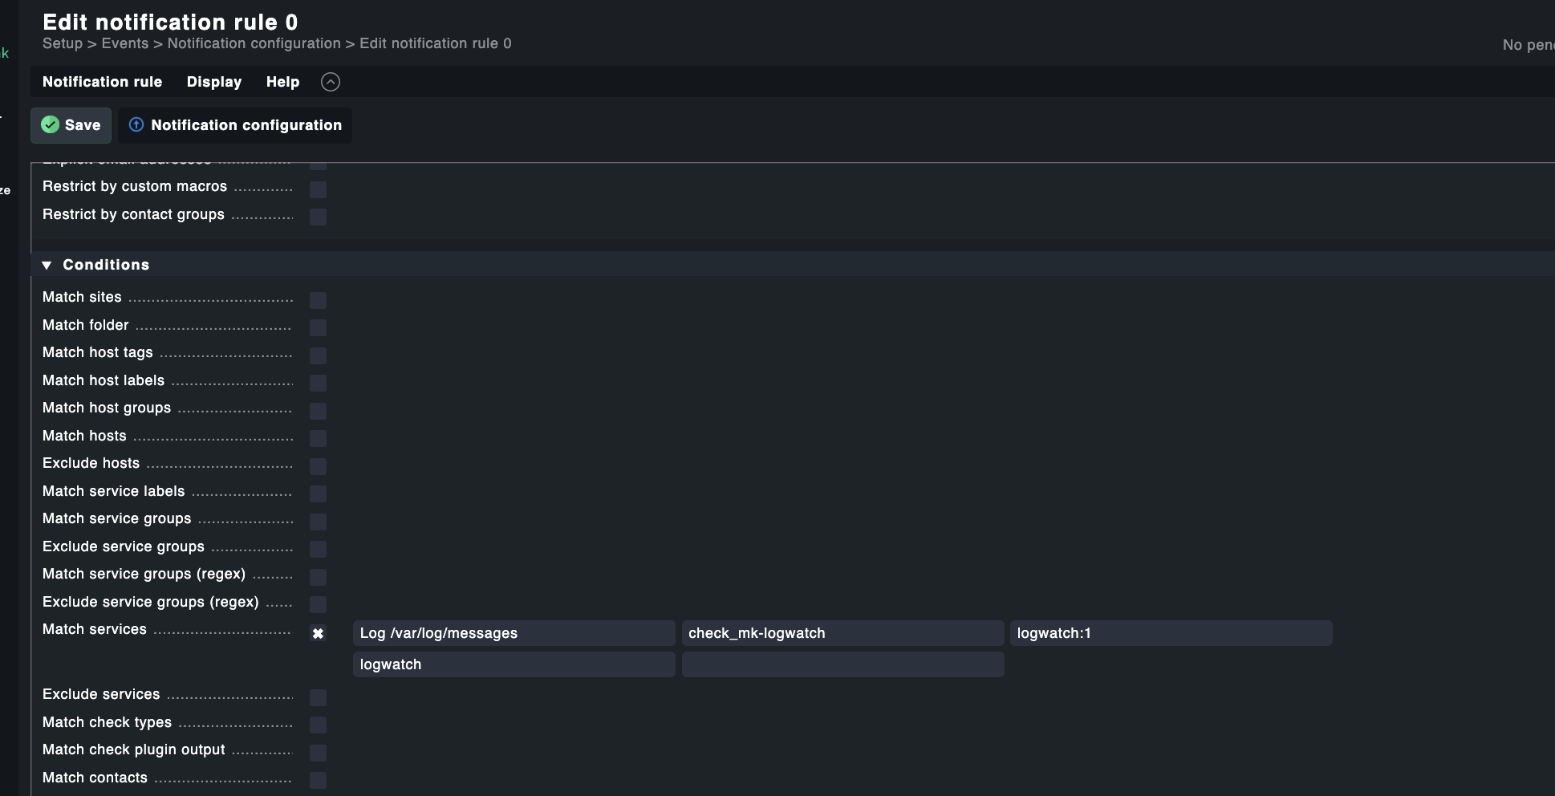Go to Notification configuration via breadcrumb
The width and height of the screenshot is (1555, 796).
pos(254,43)
